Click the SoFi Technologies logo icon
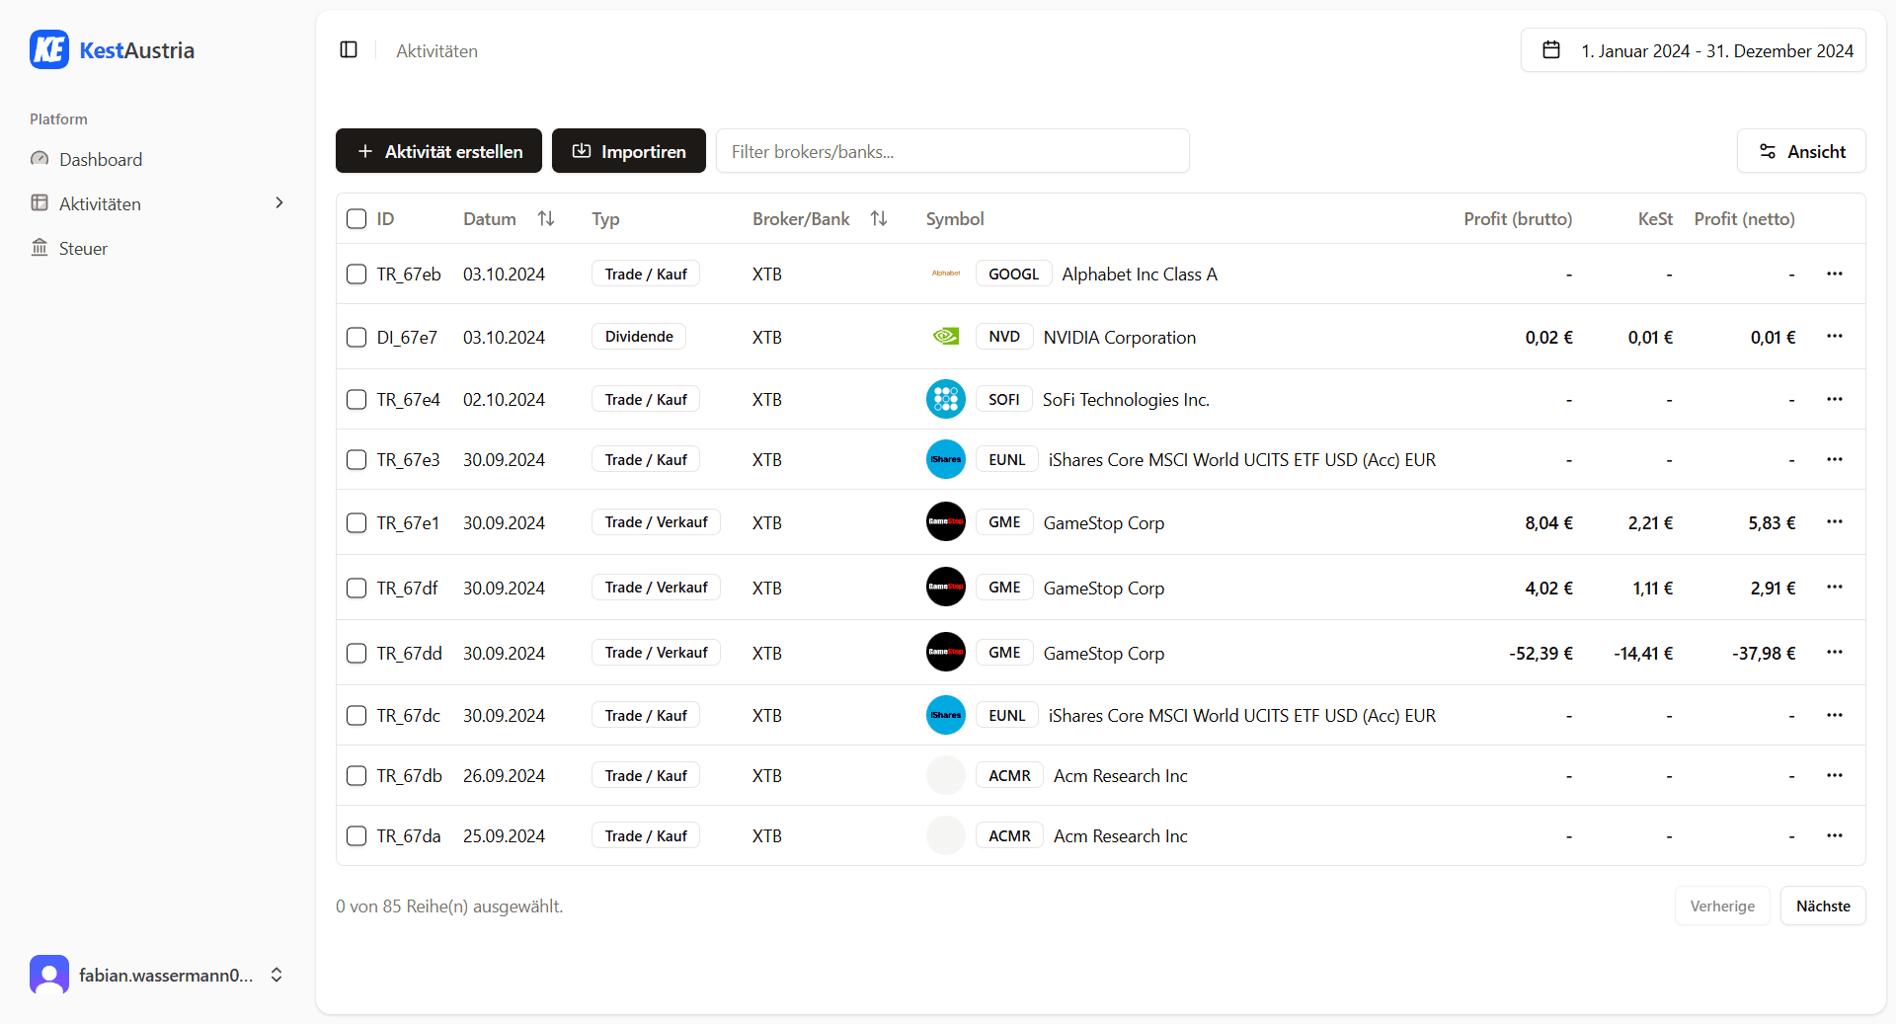The image size is (1896, 1024). tap(946, 399)
